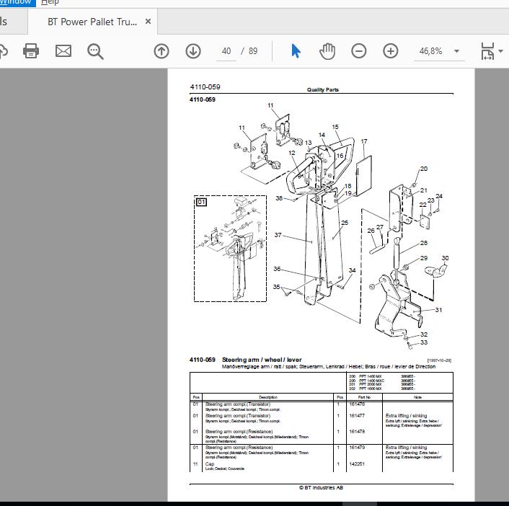Select the BT Power Pallet Tru... tab
509x506 pixels.
point(92,22)
